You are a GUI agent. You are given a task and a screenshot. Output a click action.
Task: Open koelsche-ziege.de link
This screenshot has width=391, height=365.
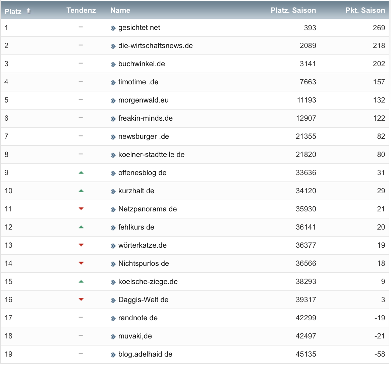(x=148, y=282)
